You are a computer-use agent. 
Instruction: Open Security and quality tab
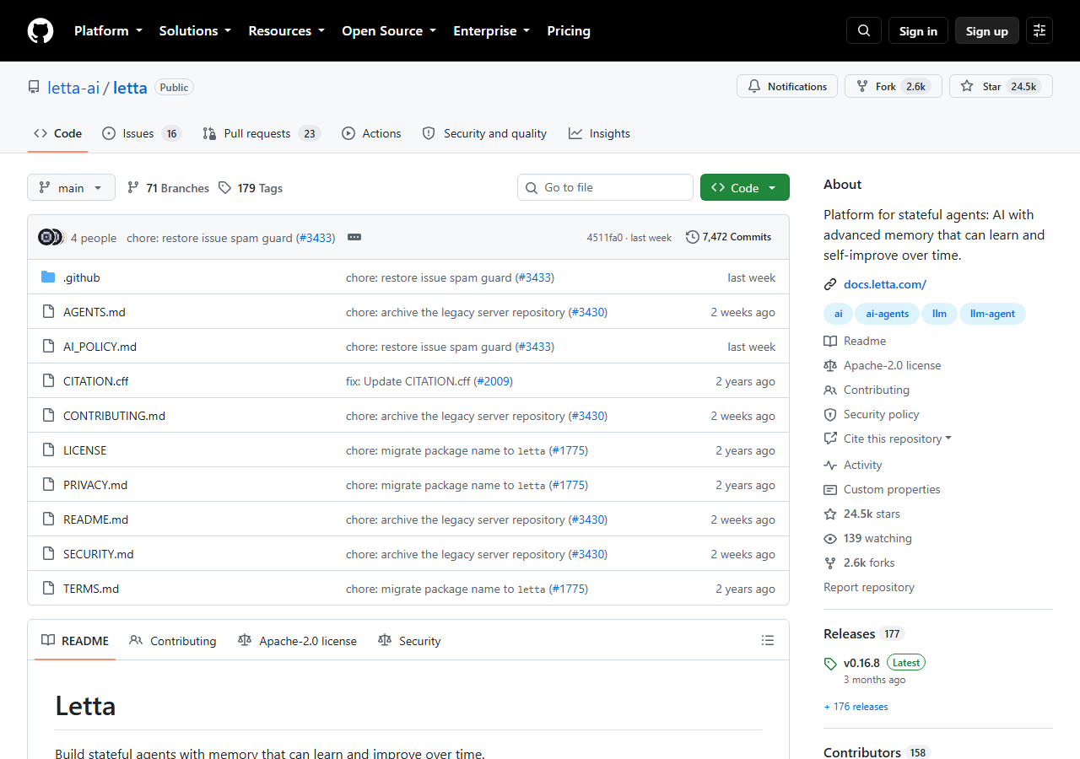(484, 133)
